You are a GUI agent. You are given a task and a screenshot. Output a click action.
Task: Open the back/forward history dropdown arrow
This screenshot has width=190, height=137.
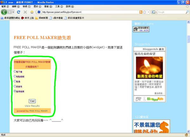click(13, 12)
